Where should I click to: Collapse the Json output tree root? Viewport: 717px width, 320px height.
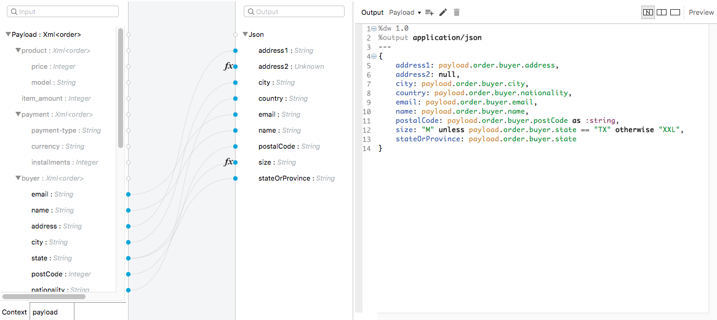click(245, 34)
